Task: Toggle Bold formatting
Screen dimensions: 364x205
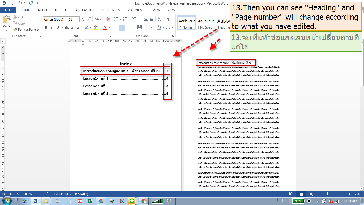Action: [46, 27]
